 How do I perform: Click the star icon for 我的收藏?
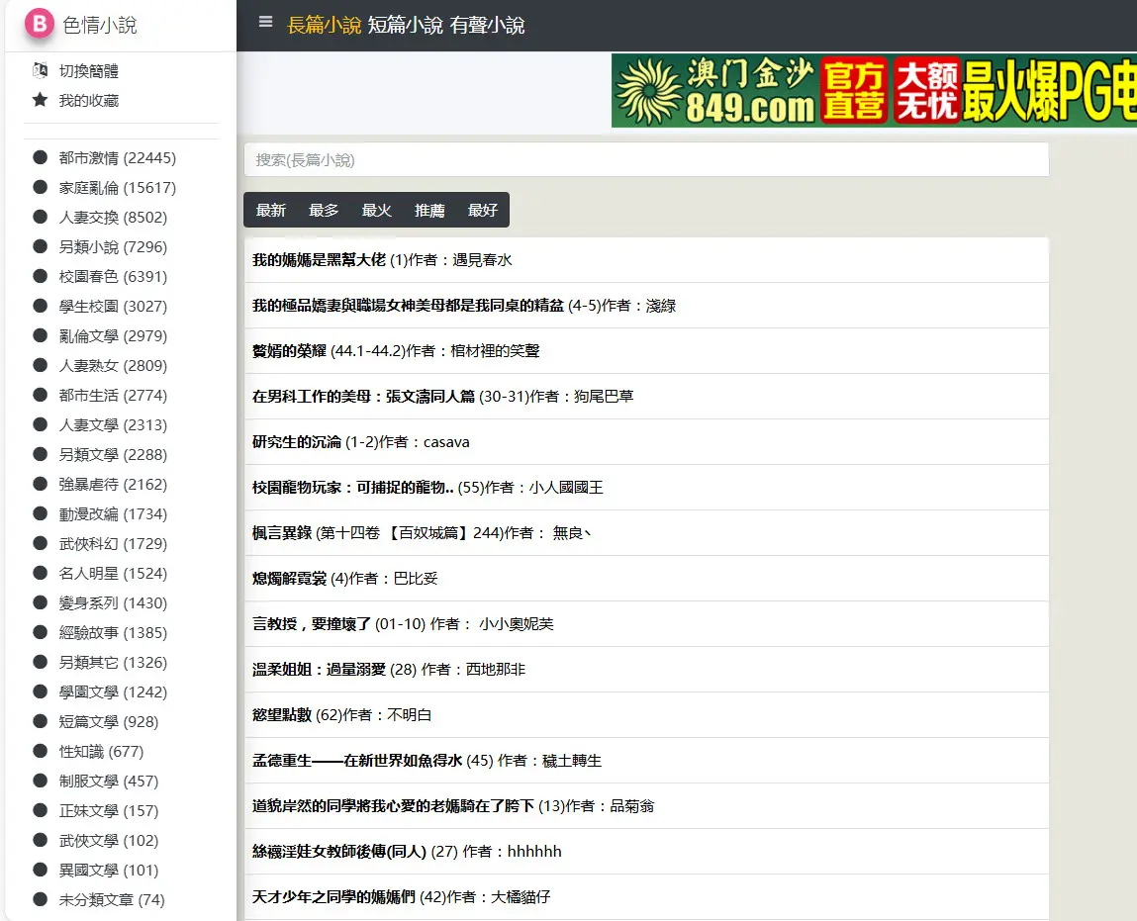coord(40,100)
